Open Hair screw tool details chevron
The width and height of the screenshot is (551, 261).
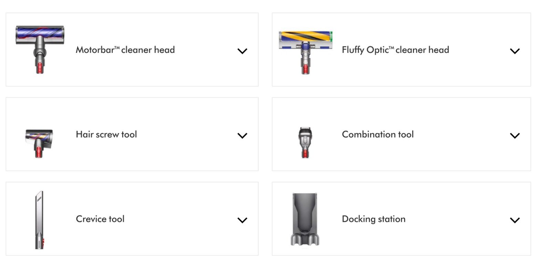pyautogui.click(x=242, y=135)
